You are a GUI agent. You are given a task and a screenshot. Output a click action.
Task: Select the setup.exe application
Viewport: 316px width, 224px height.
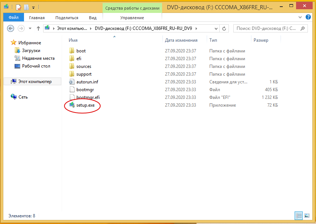click(85, 105)
